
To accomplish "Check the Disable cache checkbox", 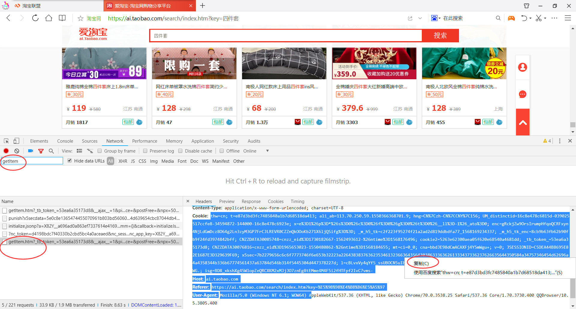I will [180, 151].
